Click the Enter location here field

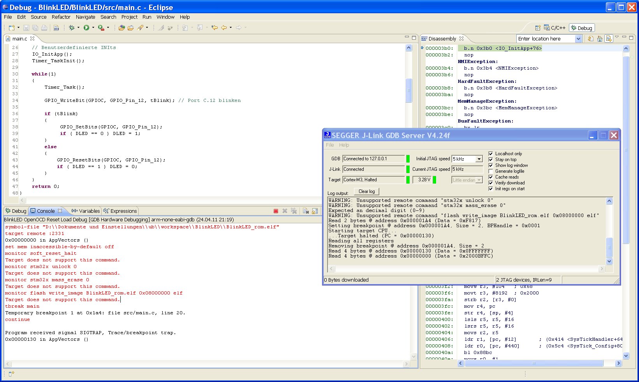(546, 39)
